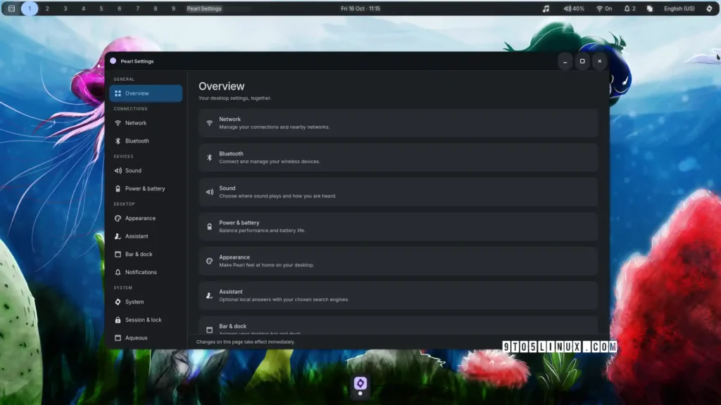Open the Bluetooth overview card
This screenshot has width=721, height=405.
click(x=399, y=157)
